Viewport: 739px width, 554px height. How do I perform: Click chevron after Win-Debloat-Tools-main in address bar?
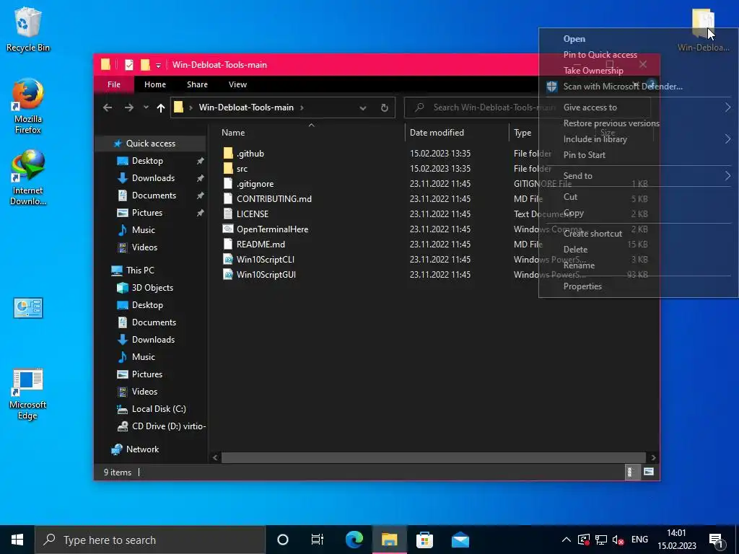click(302, 107)
